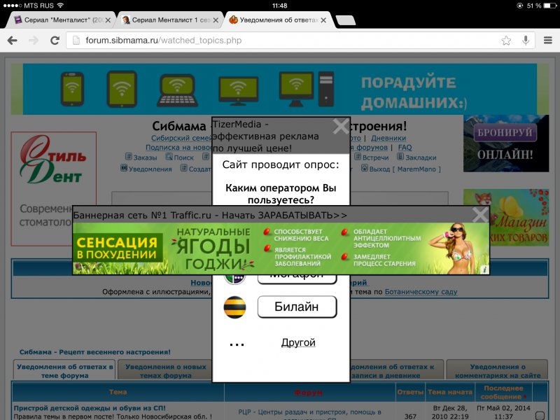Close the Traffic.ru banner overlay
The width and height of the screenshot is (560, 420).
point(480,215)
